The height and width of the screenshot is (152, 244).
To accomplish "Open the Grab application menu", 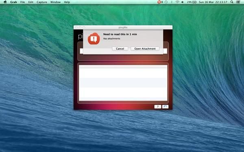I will pyautogui.click(x=13, y=2).
